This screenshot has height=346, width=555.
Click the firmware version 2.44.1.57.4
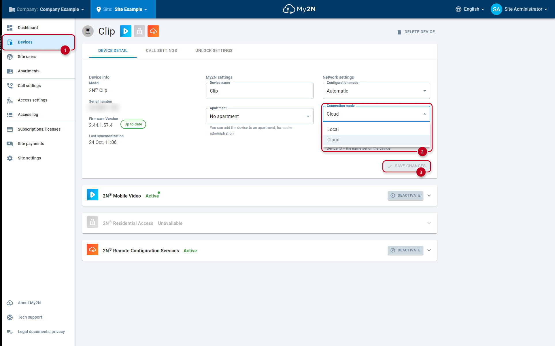pyautogui.click(x=101, y=125)
